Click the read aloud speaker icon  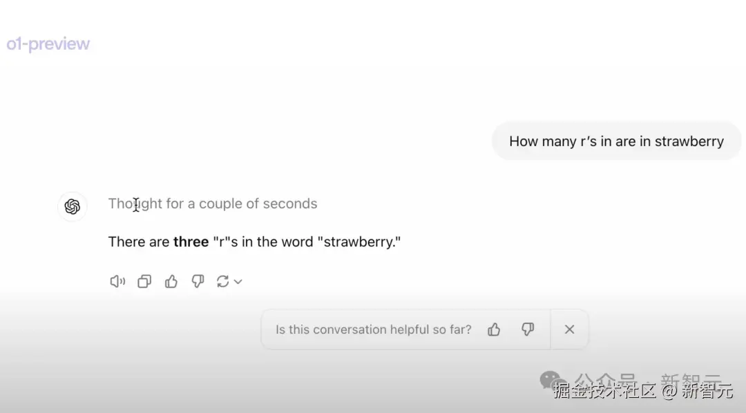(117, 281)
